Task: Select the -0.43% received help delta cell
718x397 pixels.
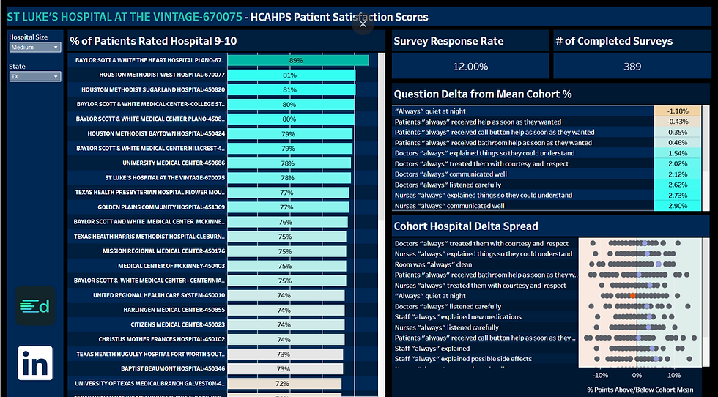Action: [678, 122]
